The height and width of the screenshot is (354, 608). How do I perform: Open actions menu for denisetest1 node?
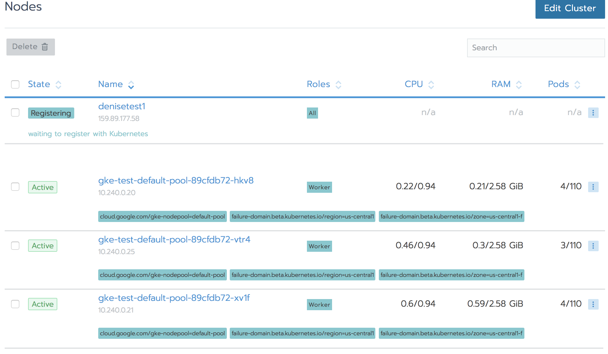coord(593,113)
